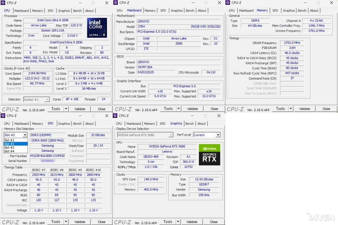Click the DRAM Frequency value "2793.0 MHz"
The image size is (338, 225).
(292, 43)
